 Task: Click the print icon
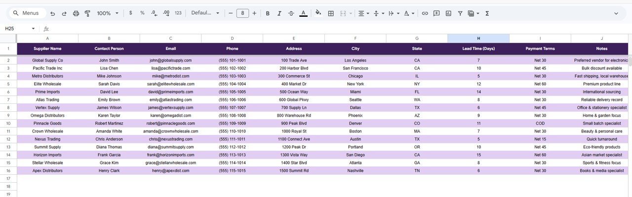[x=76, y=13]
